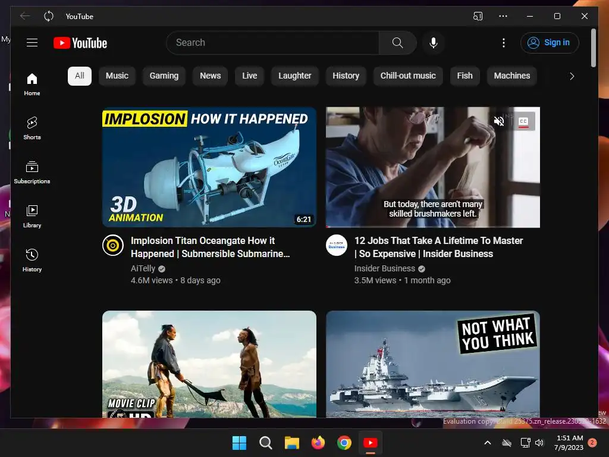This screenshot has width=609, height=457.
Task: Open Insider Business channel name link
Action: [385, 268]
